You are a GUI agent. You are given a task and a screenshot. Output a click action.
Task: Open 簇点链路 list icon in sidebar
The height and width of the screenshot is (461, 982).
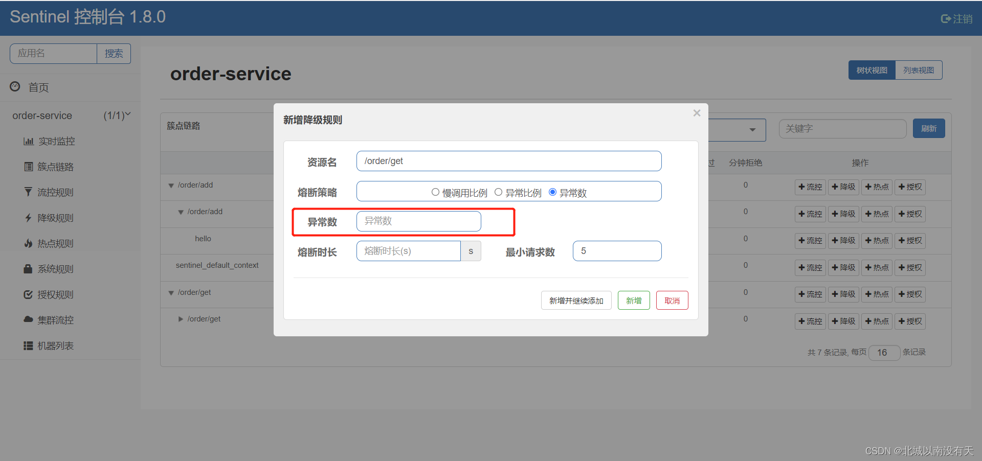tap(29, 167)
